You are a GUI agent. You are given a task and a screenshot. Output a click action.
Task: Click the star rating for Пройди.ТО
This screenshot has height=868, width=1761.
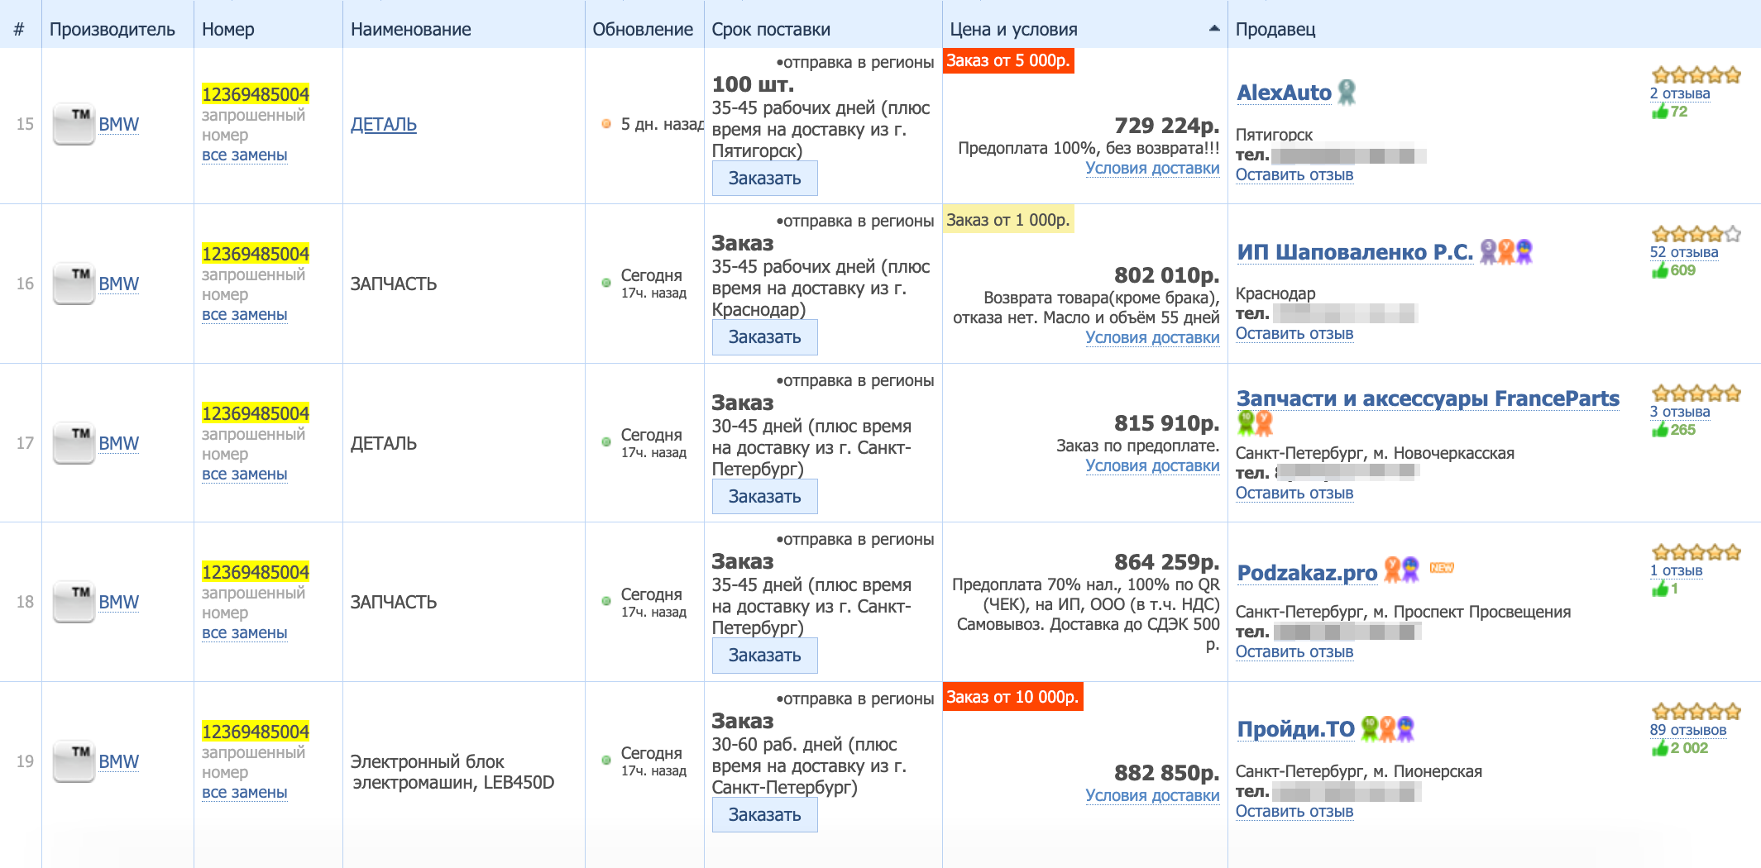[1696, 712]
